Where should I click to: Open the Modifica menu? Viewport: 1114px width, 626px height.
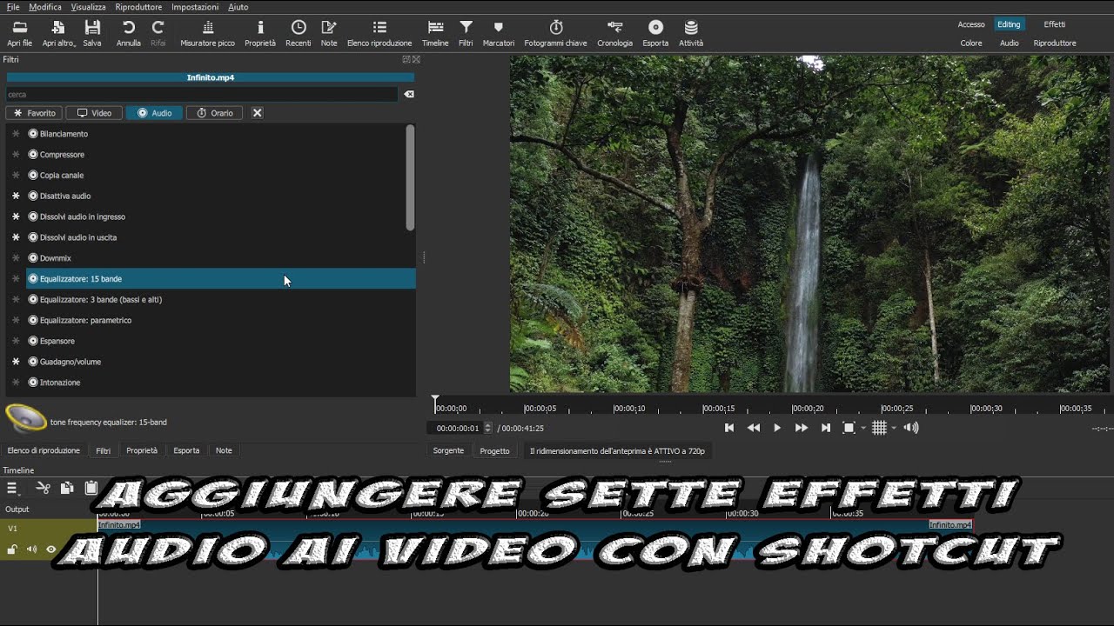[45, 7]
